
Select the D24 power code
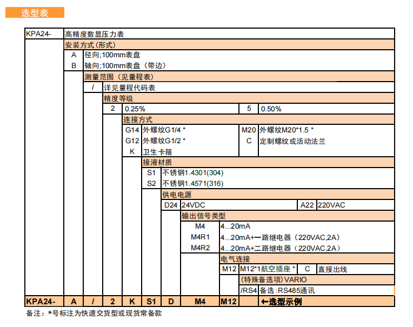pos(171,205)
